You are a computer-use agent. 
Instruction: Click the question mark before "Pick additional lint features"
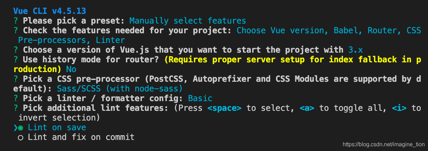pos(16,108)
